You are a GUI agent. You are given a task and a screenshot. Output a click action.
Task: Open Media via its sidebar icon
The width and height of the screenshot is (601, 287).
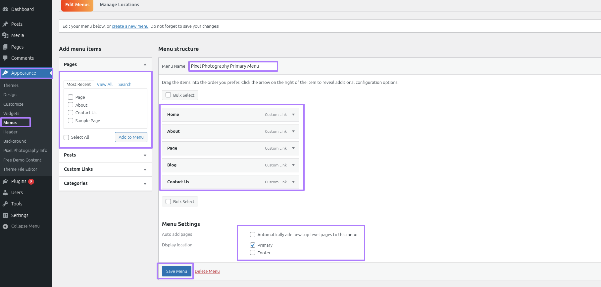pyautogui.click(x=5, y=35)
